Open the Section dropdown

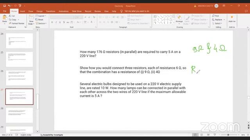point(41,23)
